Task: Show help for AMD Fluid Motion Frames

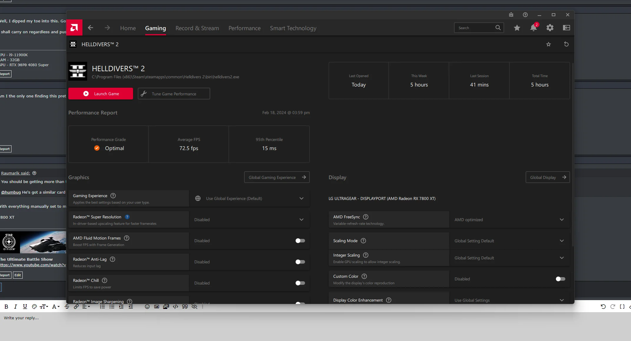Action: [127, 238]
